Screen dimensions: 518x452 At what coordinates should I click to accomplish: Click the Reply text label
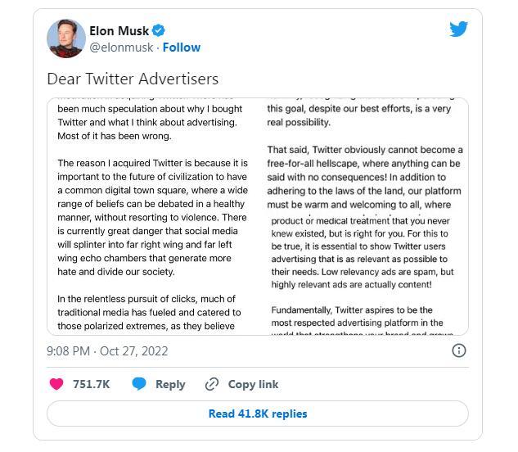pyautogui.click(x=170, y=384)
